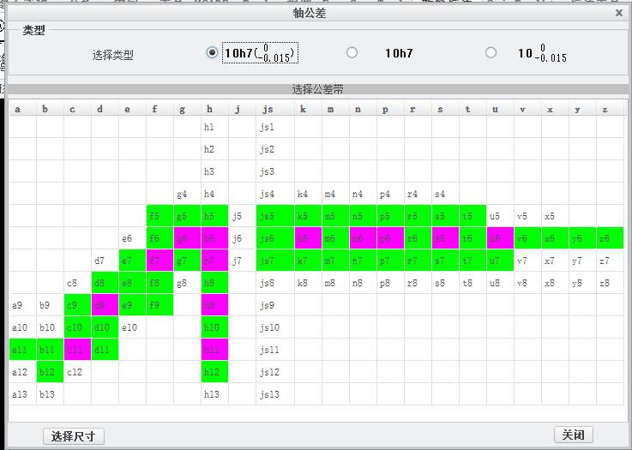Close the 轴公差 dialog with X

point(619,13)
